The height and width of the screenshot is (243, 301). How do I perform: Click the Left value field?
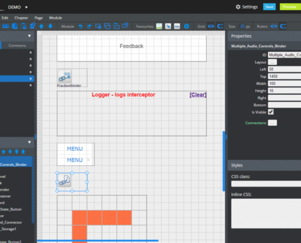(x=285, y=69)
